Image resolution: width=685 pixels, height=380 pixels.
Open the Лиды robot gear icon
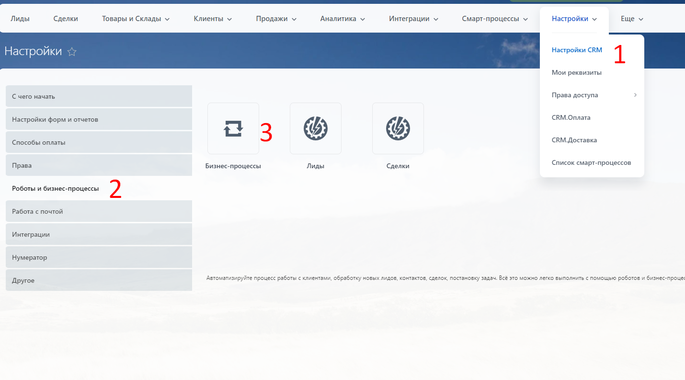316,128
